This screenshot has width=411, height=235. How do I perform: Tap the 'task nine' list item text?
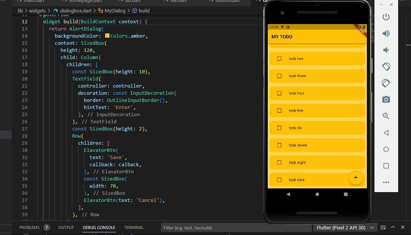(x=297, y=180)
